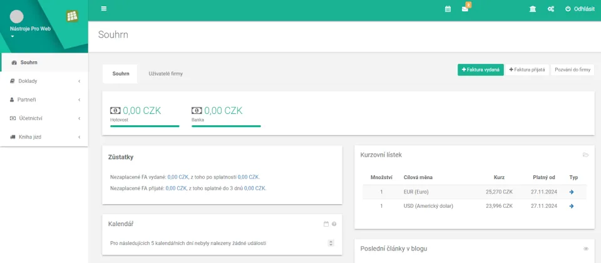Click the Banka banknote icon
Viewport: 601px width, 263px height.
(197, 111)
